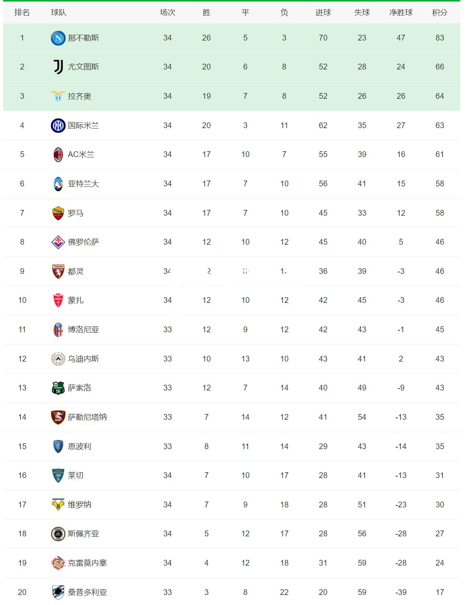Click the 乌迪内斯 row points value 43

[x=440, y=359]
